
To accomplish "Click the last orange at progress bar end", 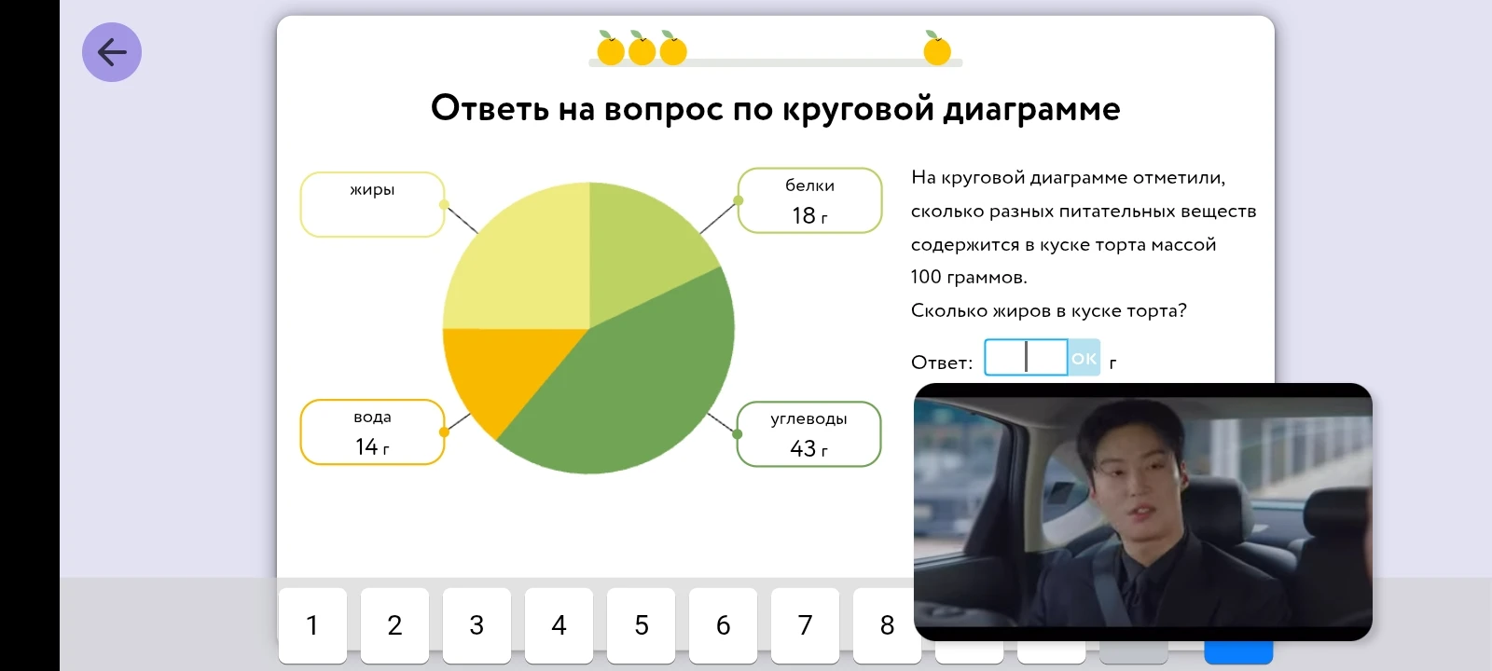I will 937,48.
